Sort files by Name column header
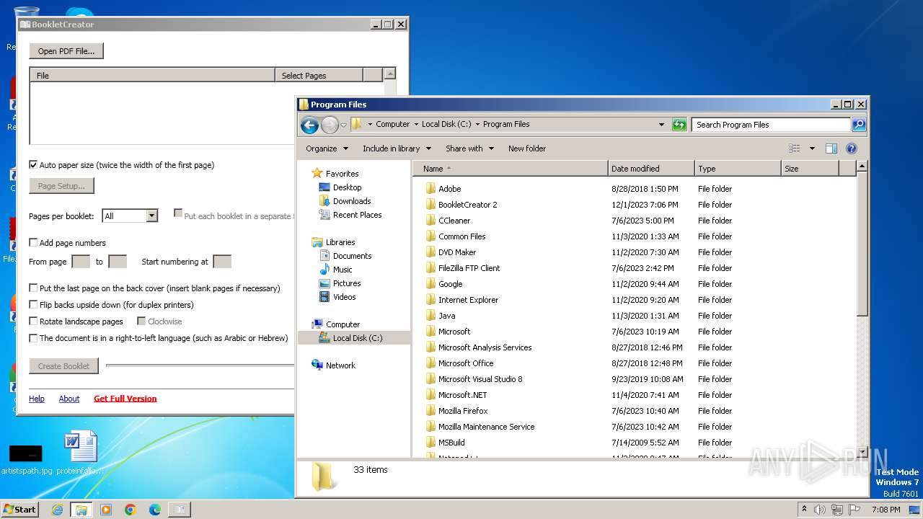Image resolution: width=923 pixels, height=519 pixels. point(511,169)
